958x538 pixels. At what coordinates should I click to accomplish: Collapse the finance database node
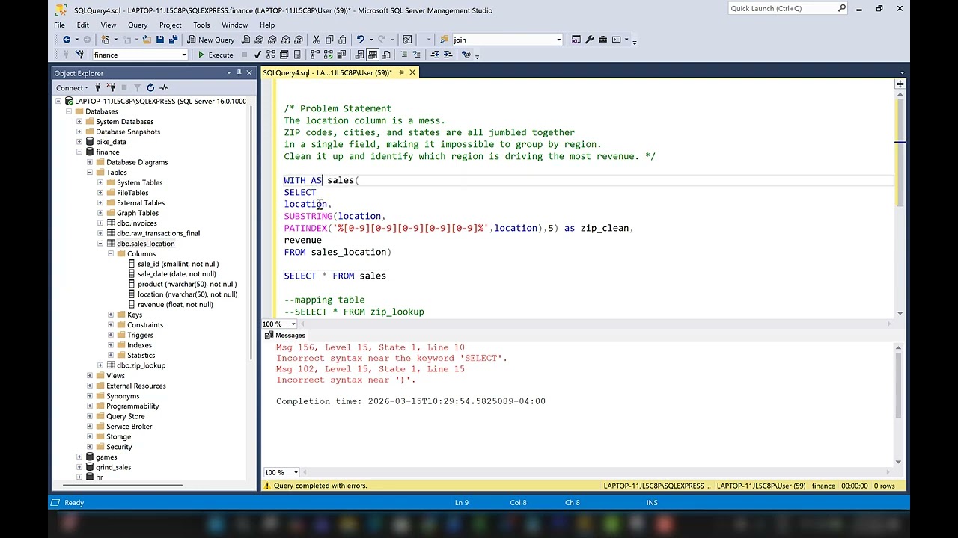coord(79,152)
